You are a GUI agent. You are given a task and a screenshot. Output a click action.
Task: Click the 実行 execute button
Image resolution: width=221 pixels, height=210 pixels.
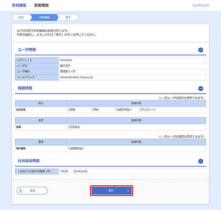[x=111, y=191]
